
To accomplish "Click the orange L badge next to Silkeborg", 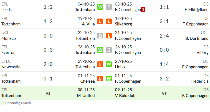I will [109, 21].
